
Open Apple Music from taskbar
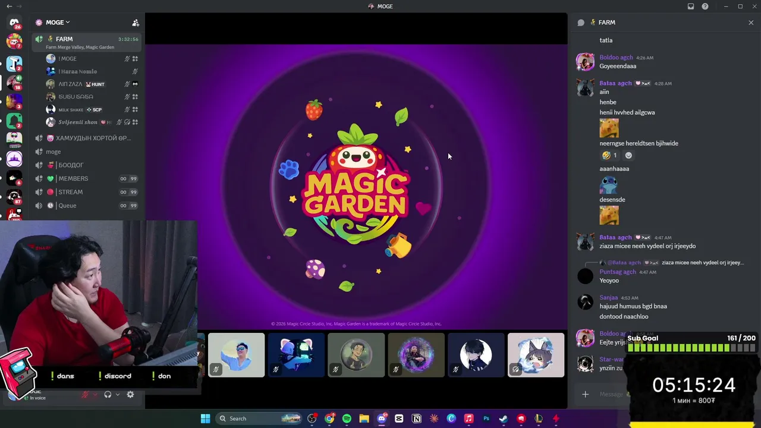coord(468,418)
